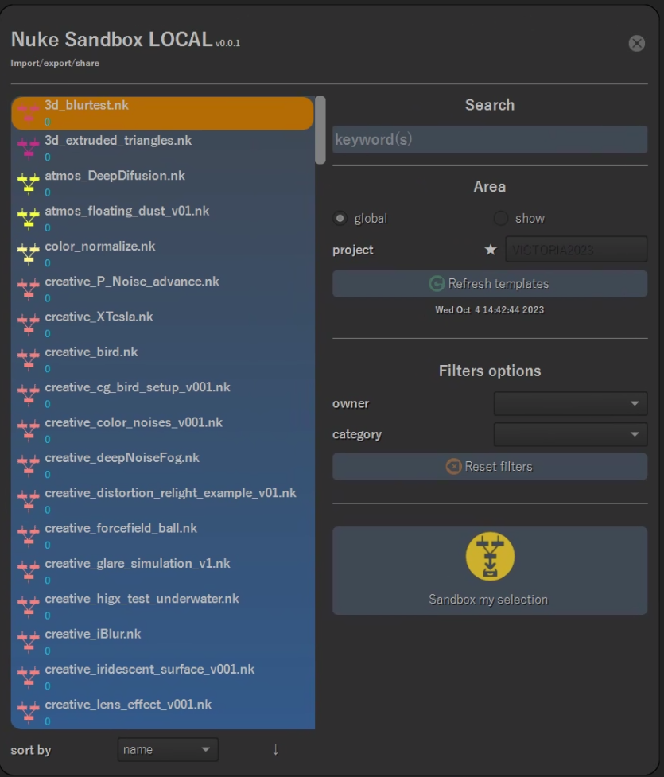This screenshot has height=777, width=664.
Task: Click the yellow node icon beside atmos_DeepDifusion.nk
Action: (x=28, y=182)
